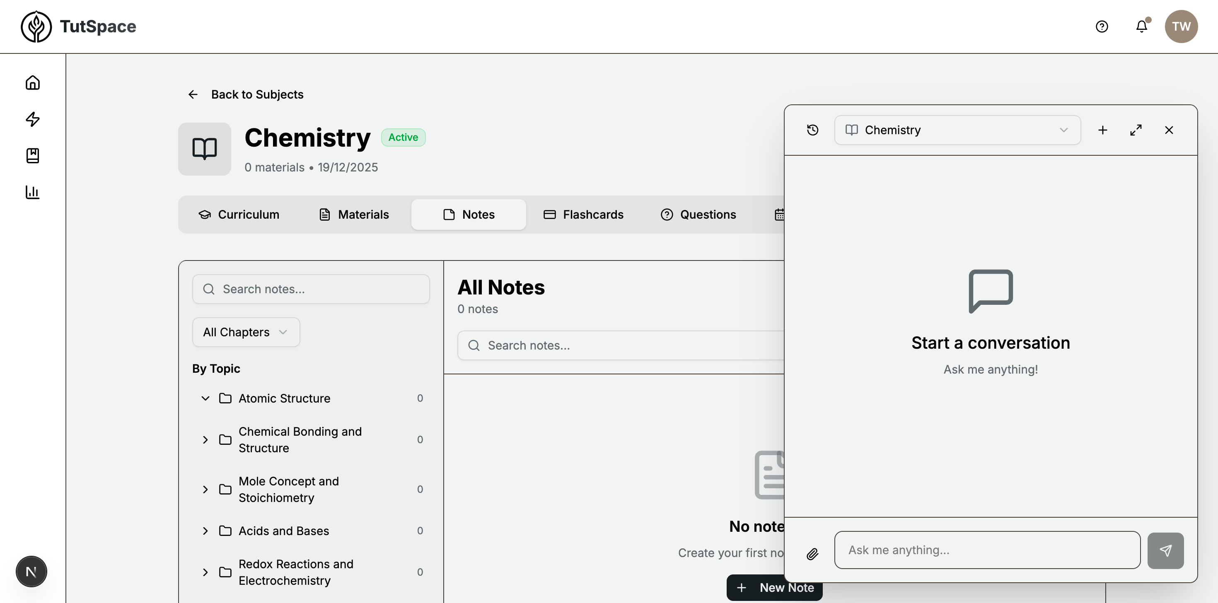Open the bookmark icon in sidebar
This screenshot has width=1218, height=603.
point(32,156)
